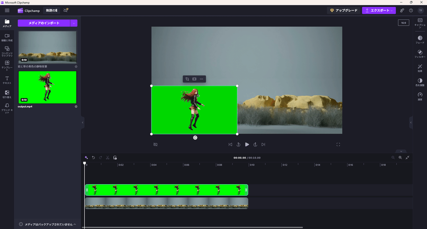Select the background clip on timeline
The height and width of the screenshot is (229, 427).
[167, 203]
